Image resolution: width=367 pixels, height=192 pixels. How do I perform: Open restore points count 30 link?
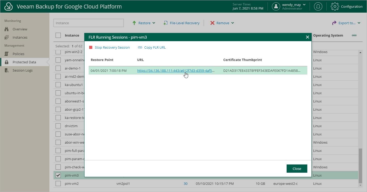186,184
